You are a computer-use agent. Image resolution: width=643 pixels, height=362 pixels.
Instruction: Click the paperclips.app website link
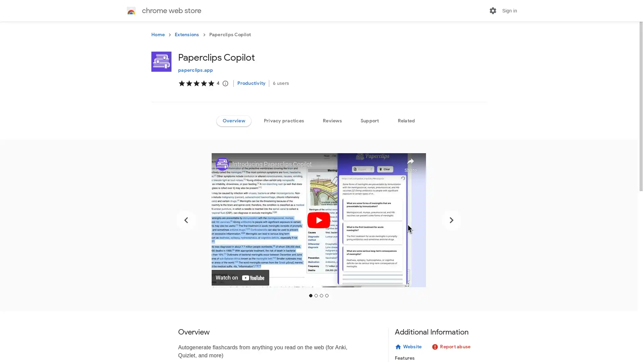195,69
